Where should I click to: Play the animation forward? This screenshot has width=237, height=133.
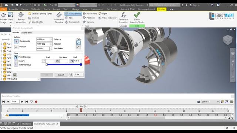(22, 102)
